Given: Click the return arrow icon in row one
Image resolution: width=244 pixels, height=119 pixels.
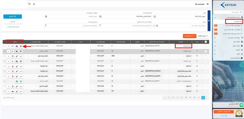Looking at the screenshot, I should tap(13, 46).
